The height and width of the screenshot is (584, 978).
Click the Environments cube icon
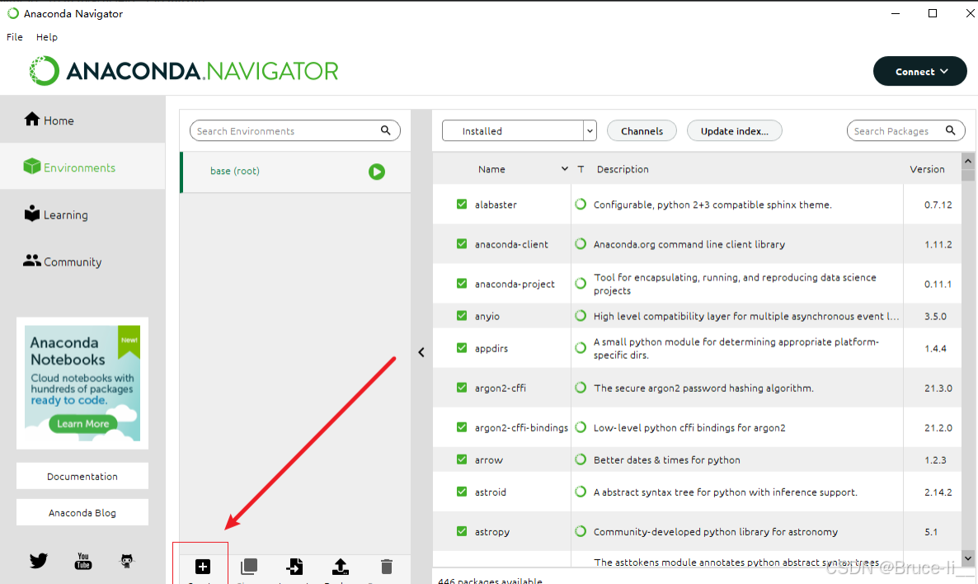tap(32, 167)
